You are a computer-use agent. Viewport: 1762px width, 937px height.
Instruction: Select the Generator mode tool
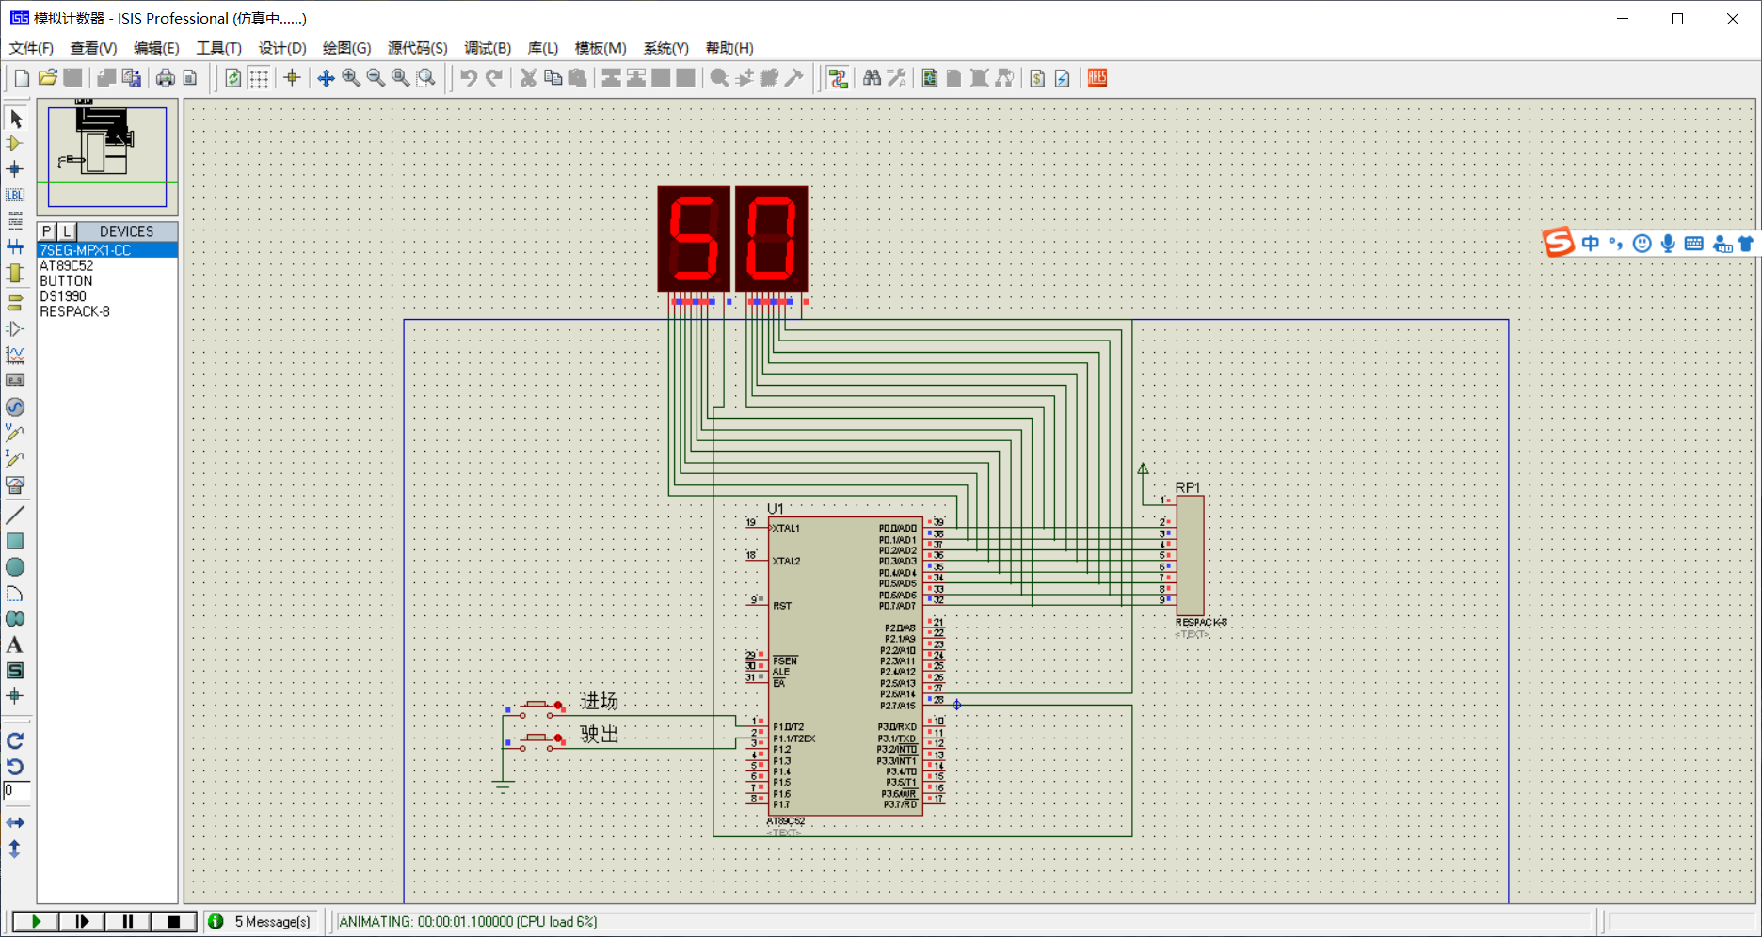tap(15, 406)
